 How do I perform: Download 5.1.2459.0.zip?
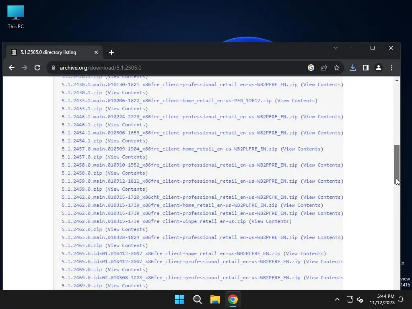(82, 189)
